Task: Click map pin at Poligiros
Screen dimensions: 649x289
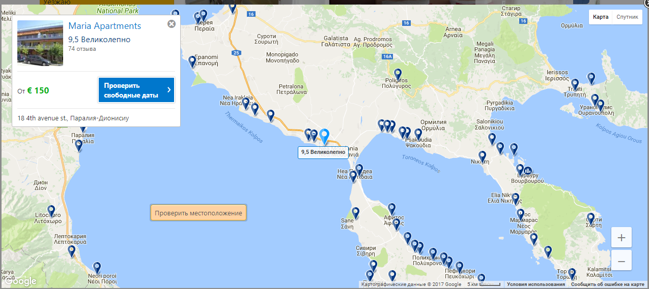Action: (x=398, y=74)
